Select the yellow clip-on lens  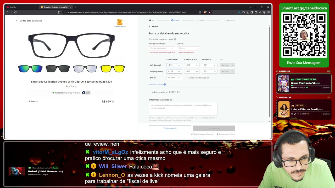coord(113,69)
